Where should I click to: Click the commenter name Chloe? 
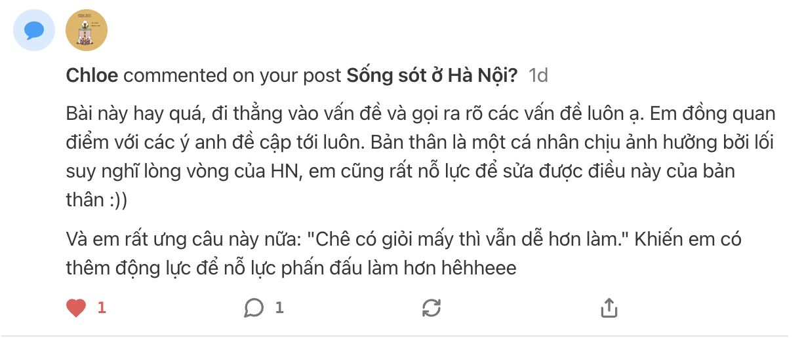[x=92, y=76]
